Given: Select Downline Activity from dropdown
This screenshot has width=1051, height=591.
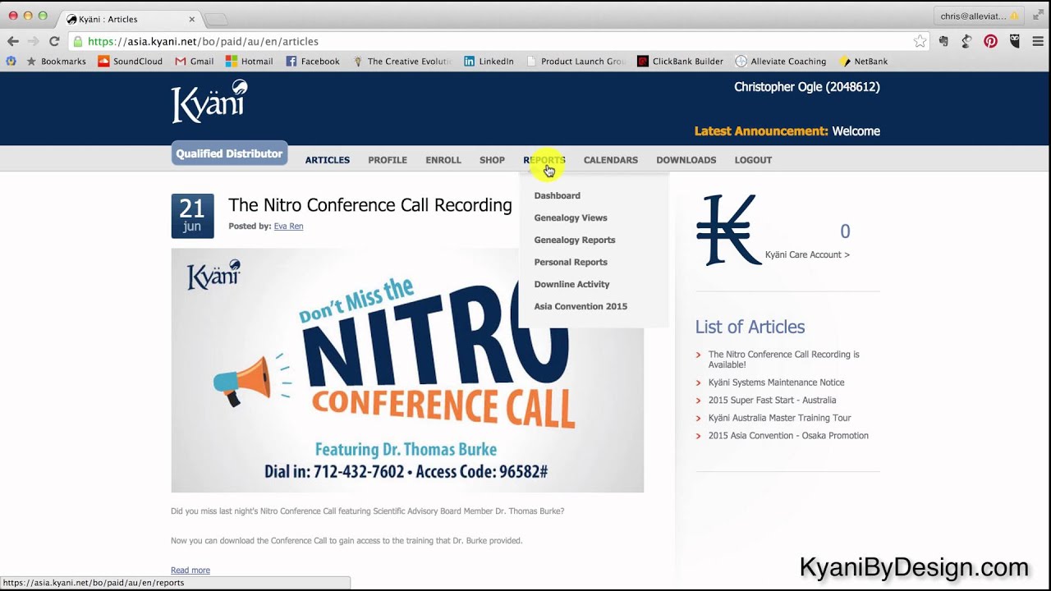Looking at the screenshot, I should [x=571, y=284].
